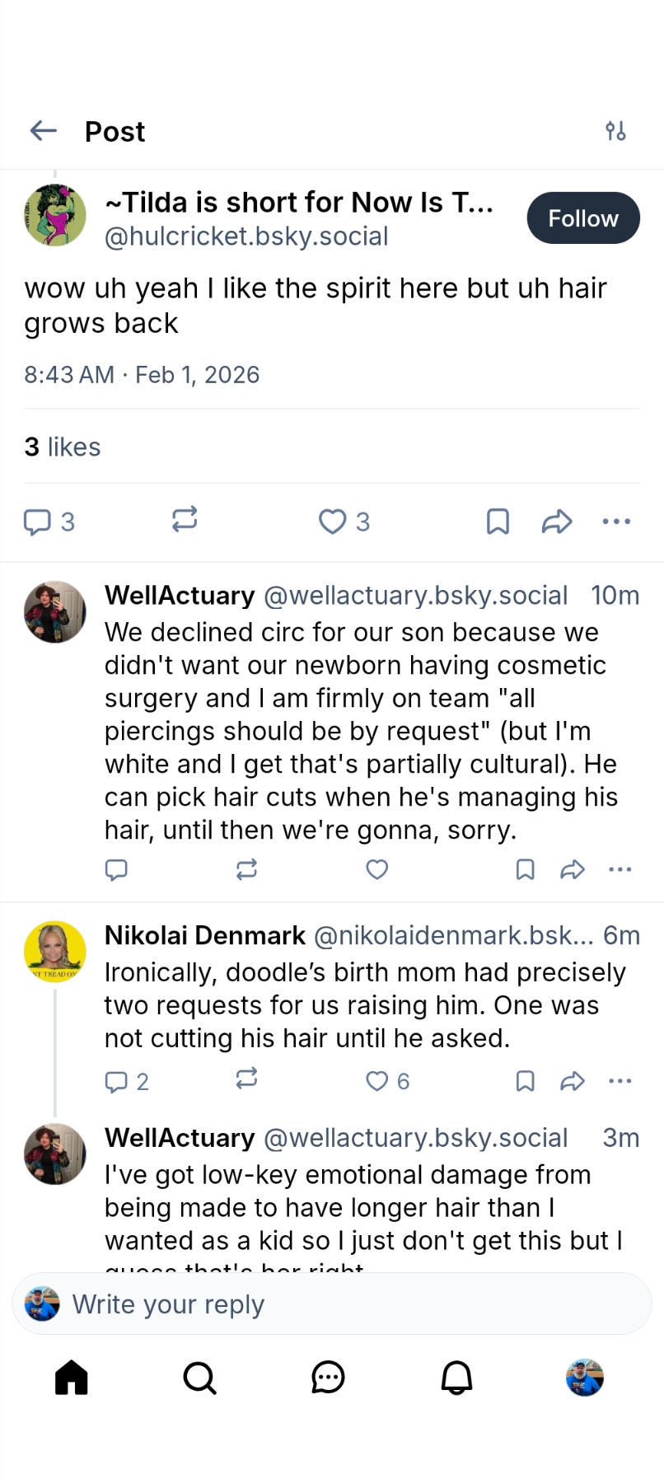
Task: Open more options on WellActuary's first reply
Action: point(620,869)
